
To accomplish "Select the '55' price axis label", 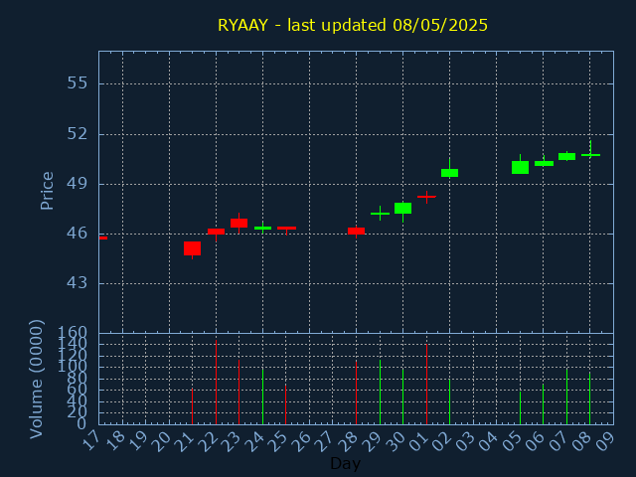I will pos(78,83).
